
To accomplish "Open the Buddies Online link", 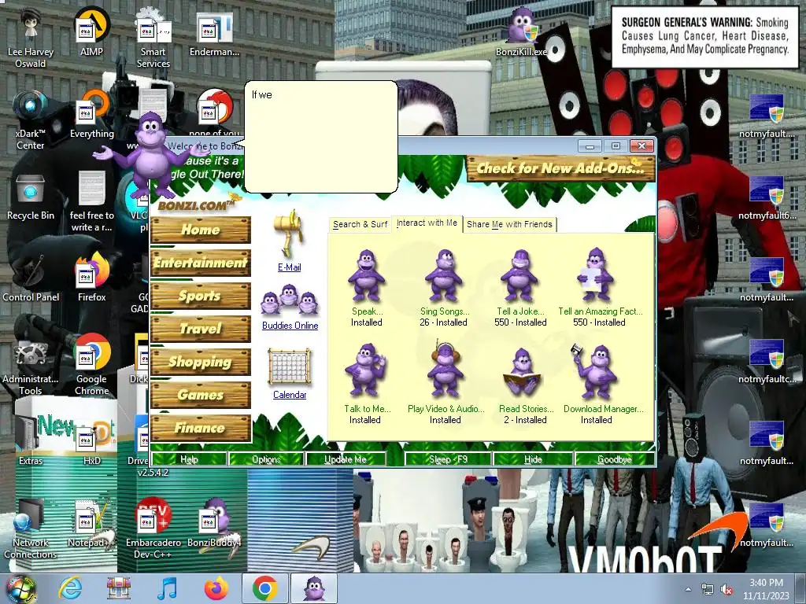I will 290,326.
